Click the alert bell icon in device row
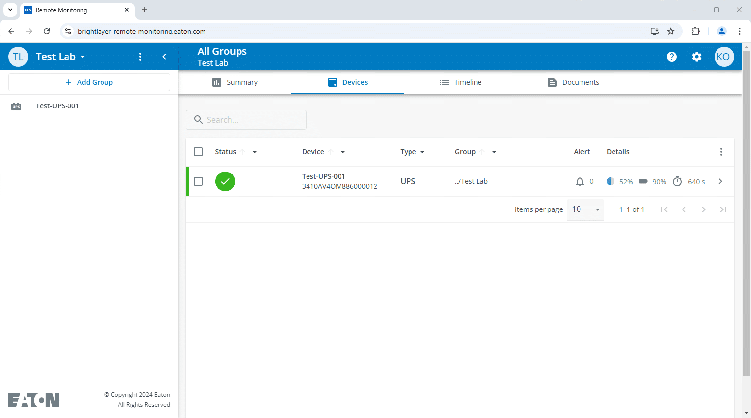Screen dimensions: 751x418 click(x=580, y=181)
